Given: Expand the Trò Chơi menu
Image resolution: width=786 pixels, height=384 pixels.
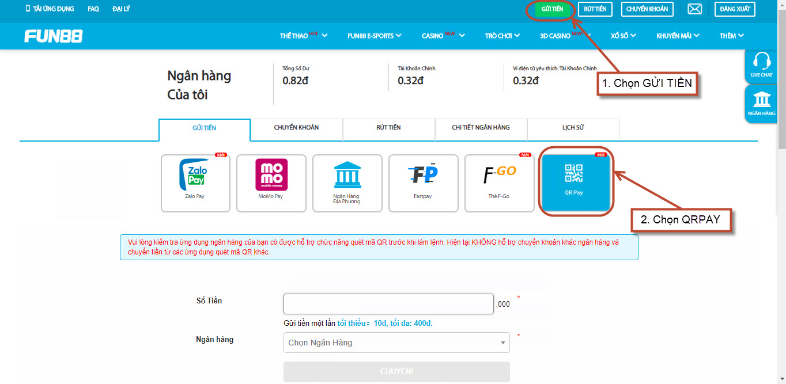Looking at the screenshot, I should point(502,36).
